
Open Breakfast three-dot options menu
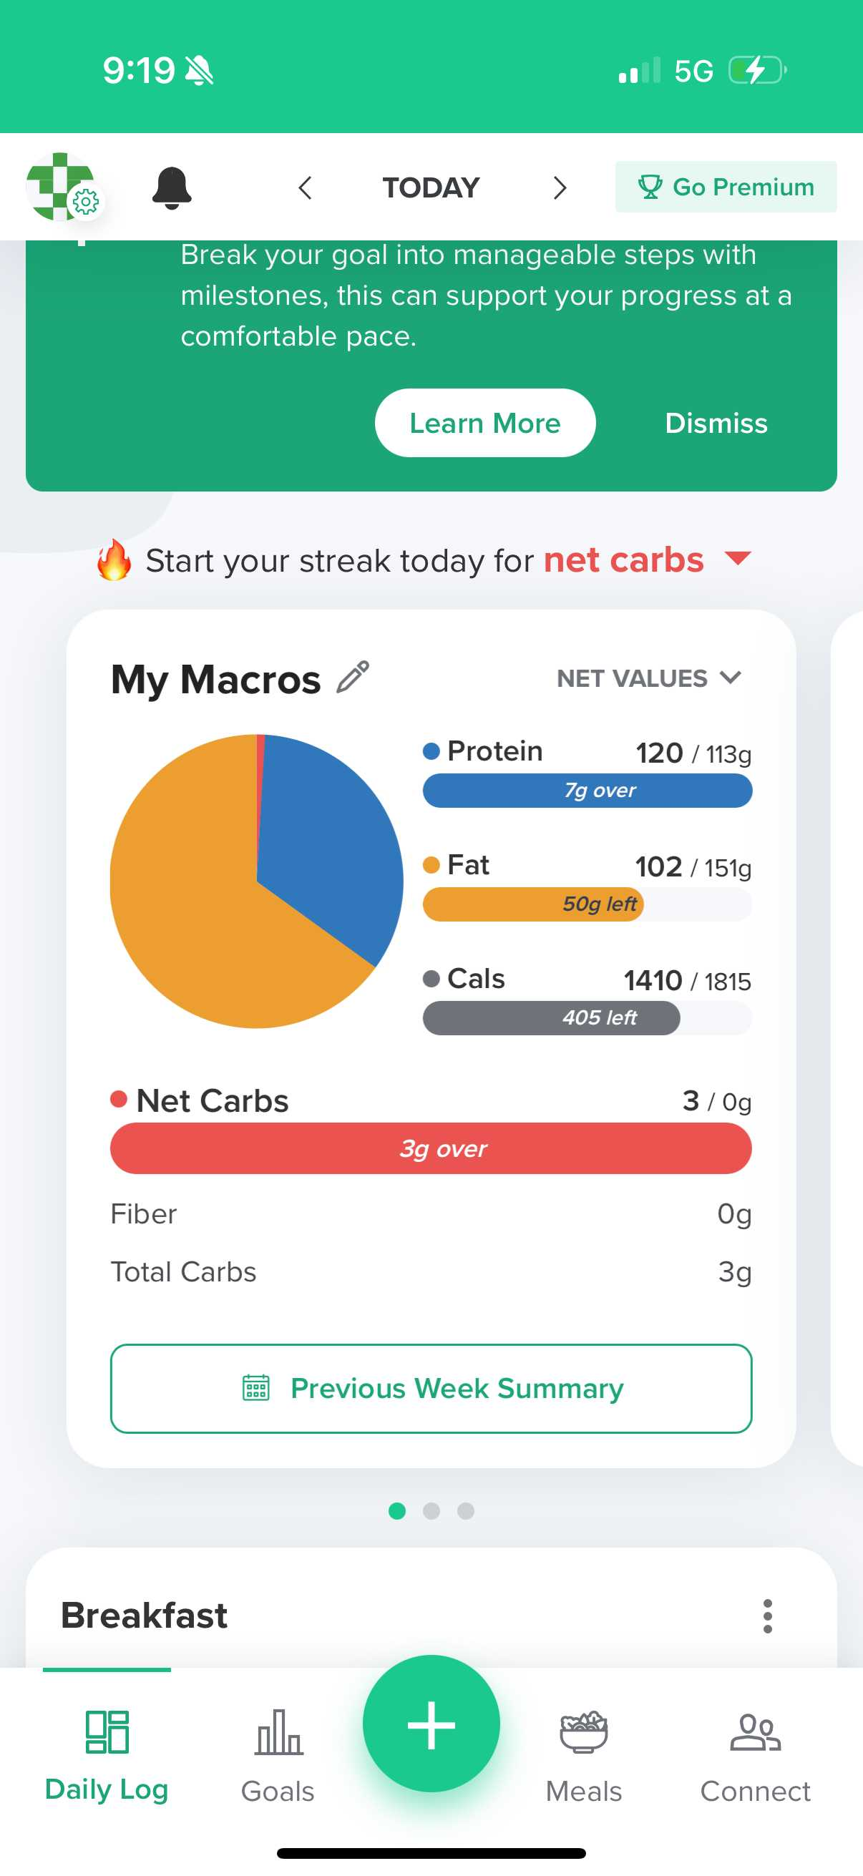click(767, 1616)
